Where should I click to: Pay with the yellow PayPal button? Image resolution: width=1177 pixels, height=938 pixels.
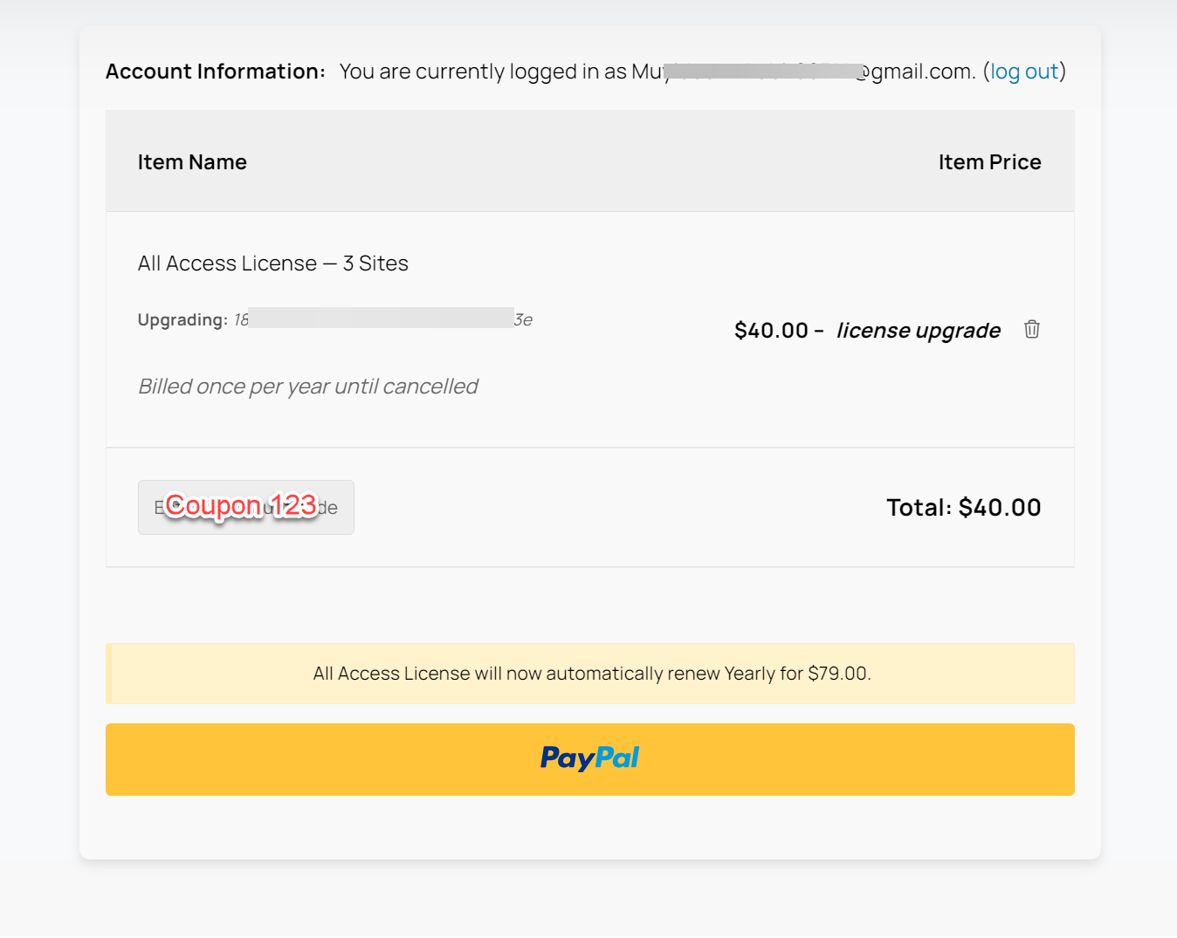(x=589, y=759)
